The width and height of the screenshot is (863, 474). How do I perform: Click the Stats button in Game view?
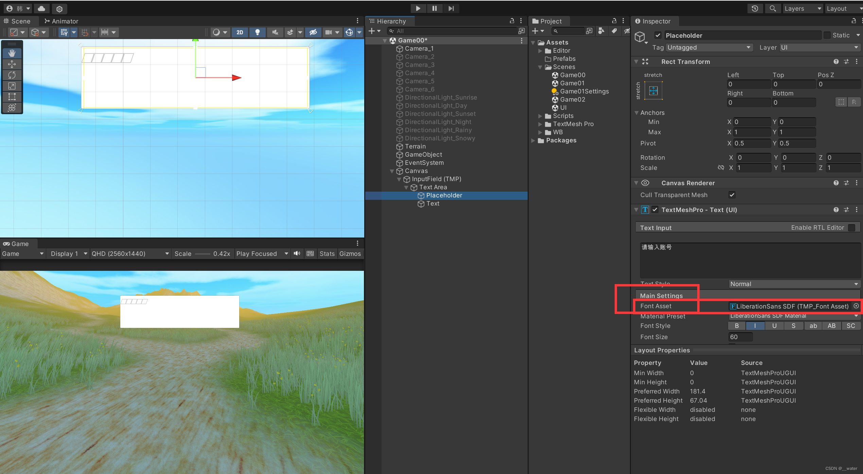click(327, 254)
